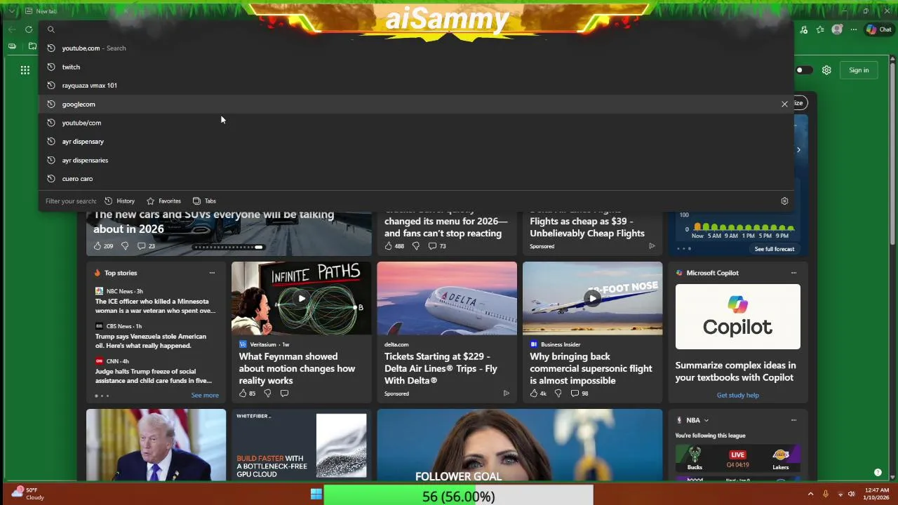
Task: Open address bar suggestion settings gear
Action: coord(784,201)
